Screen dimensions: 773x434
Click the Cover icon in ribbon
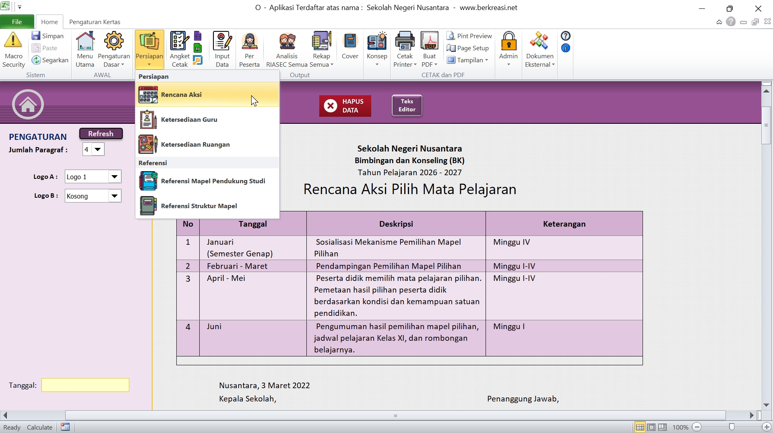350,41
